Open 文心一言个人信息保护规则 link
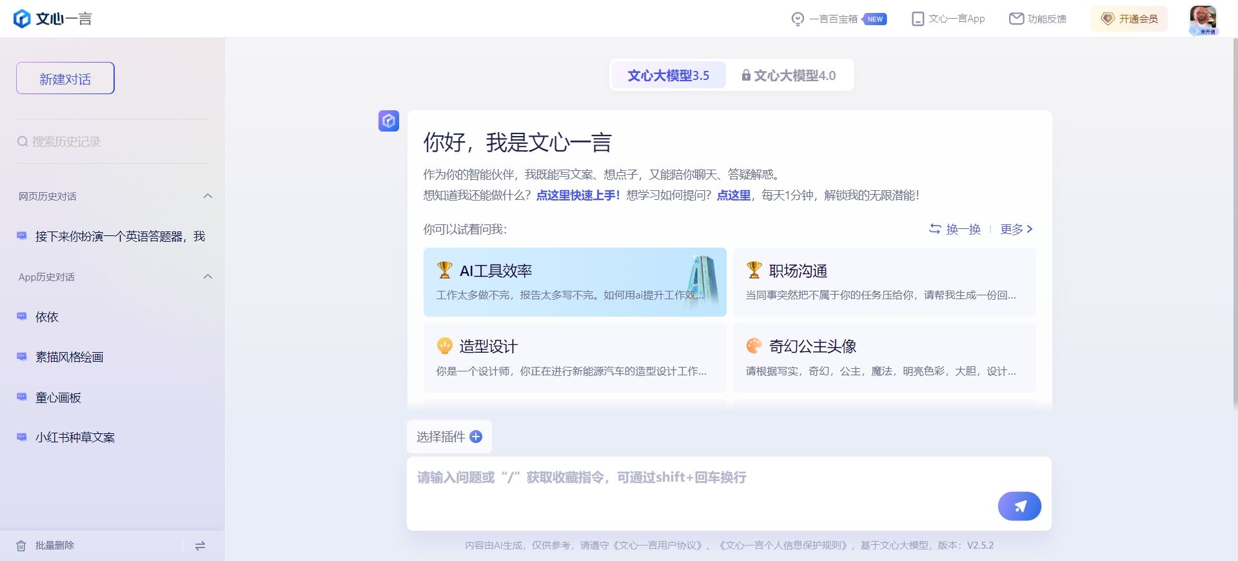The image size is (1238, 561). [x=785, y=546]
